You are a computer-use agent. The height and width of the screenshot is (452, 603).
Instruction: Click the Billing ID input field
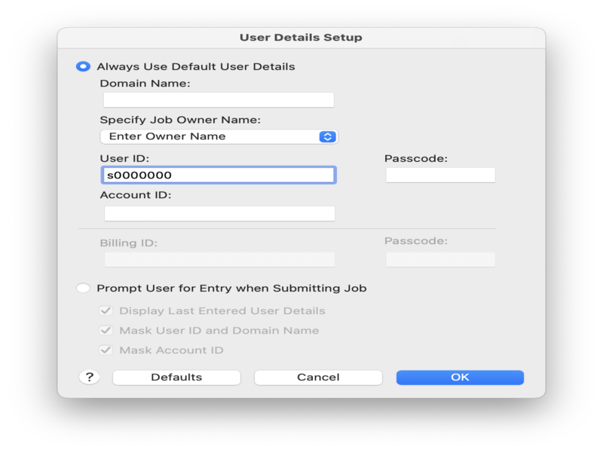[x=219, y=259]
